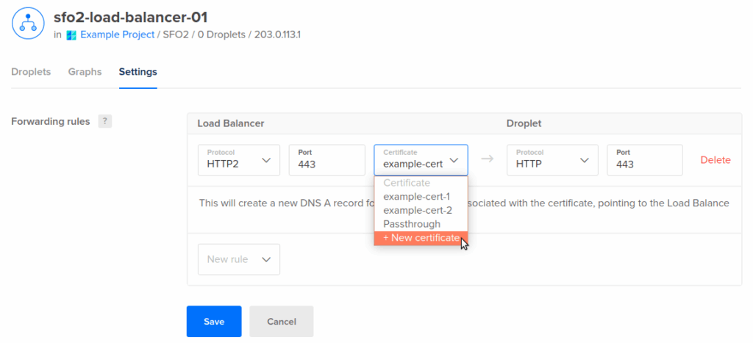Switch to the Droplets tab

point(31,72)
